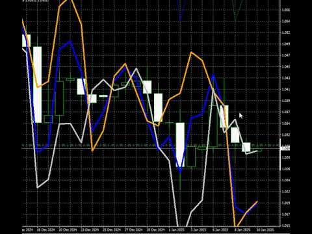
Task: Click the 1.043 price axis label
Action: 285,78
